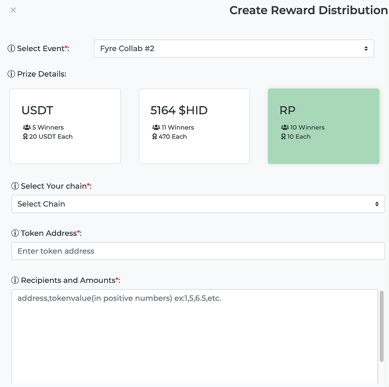Click the recipients text area scrollbar
Screen dimensions: 389x387
click(381, 326)
